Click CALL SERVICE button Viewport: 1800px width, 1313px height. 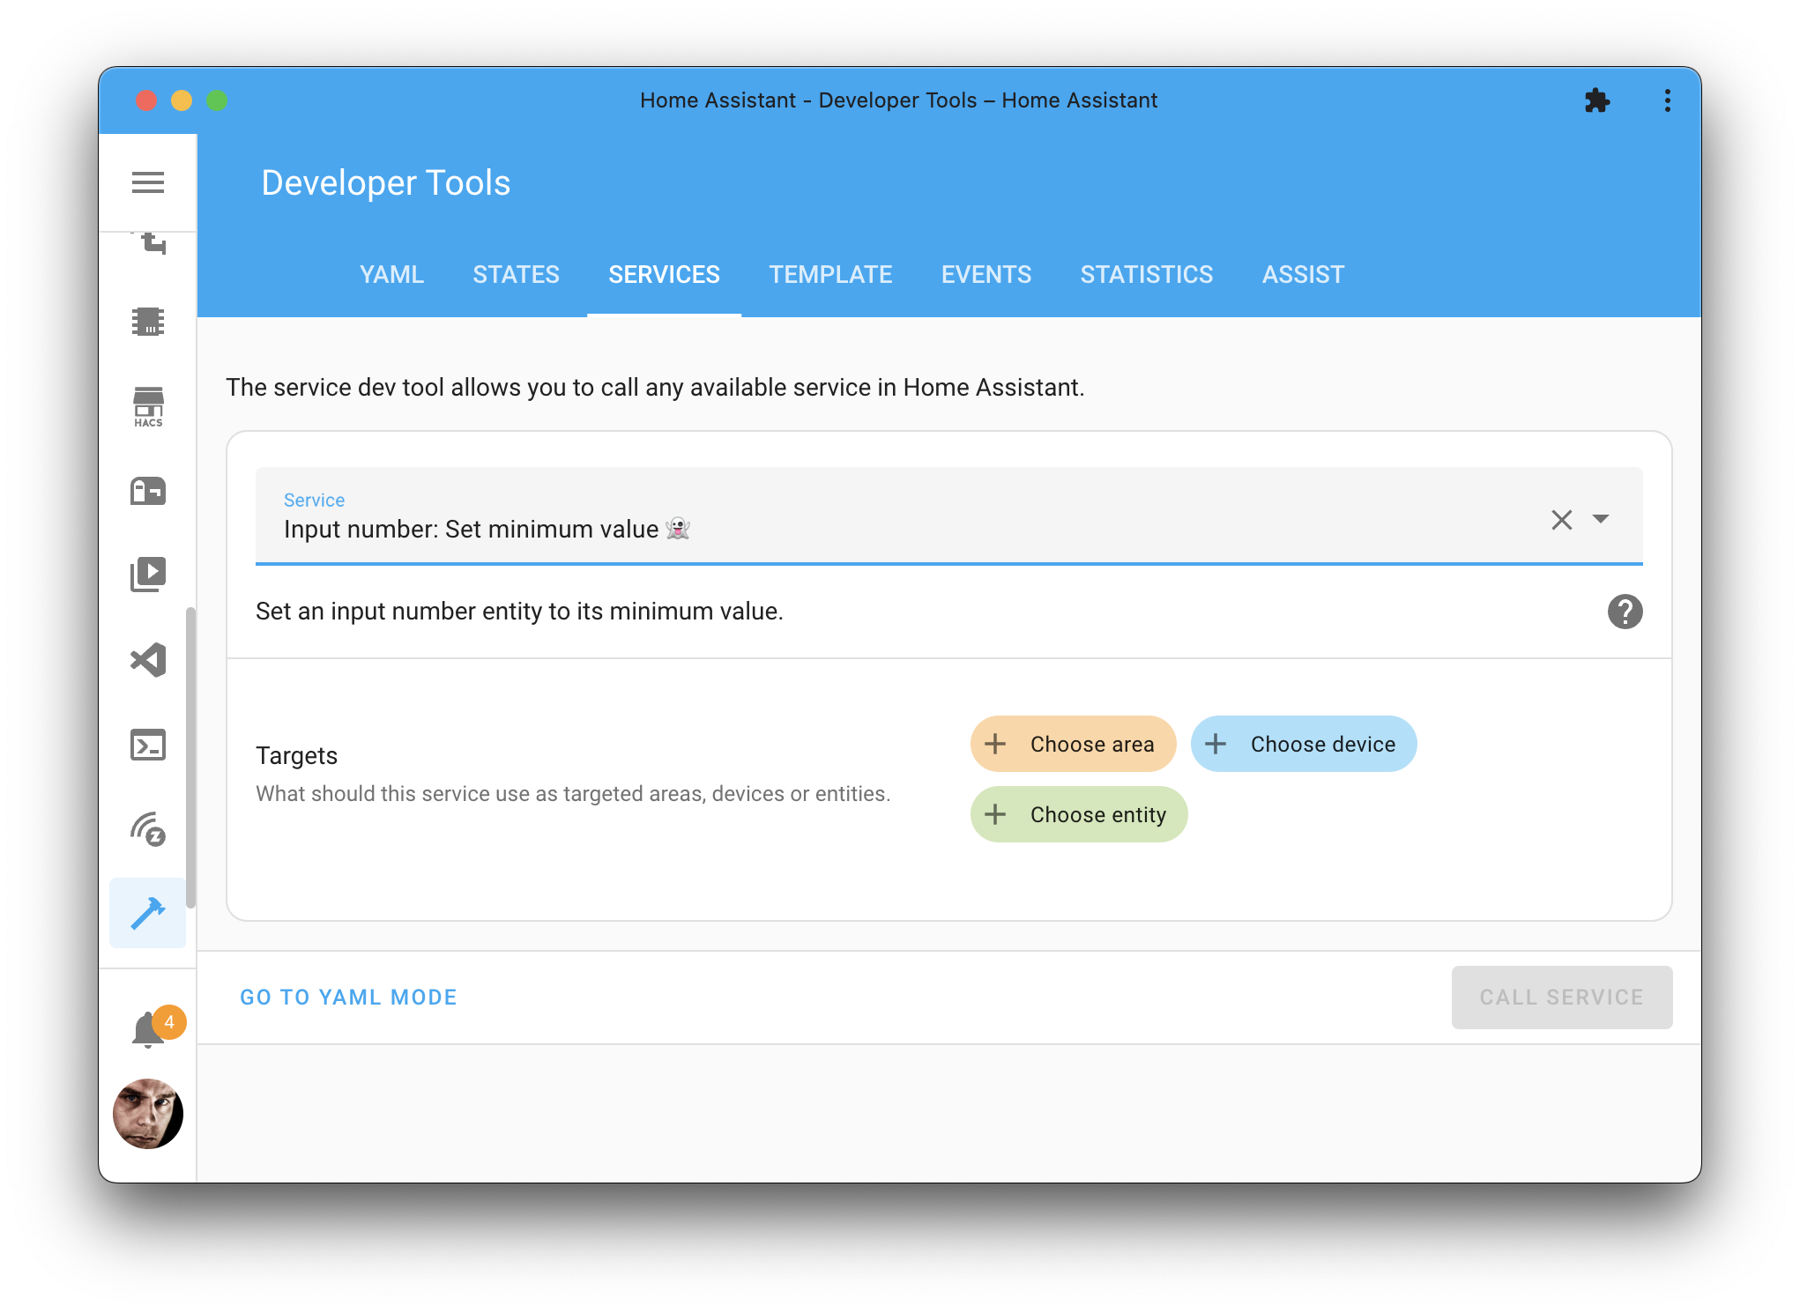point(1561,998)
